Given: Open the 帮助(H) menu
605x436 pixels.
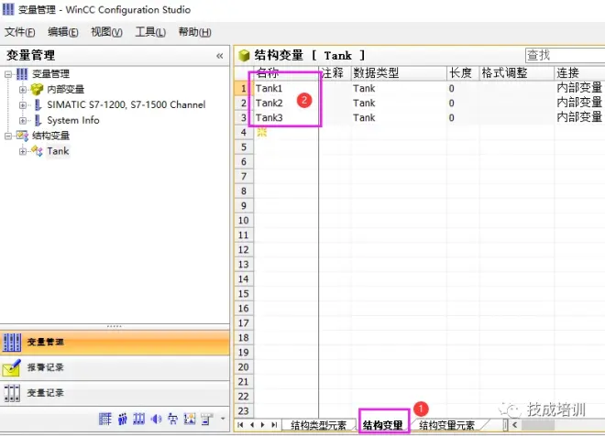Looking at the screenshot, I should pyautogui.click(x=194, y=32).
